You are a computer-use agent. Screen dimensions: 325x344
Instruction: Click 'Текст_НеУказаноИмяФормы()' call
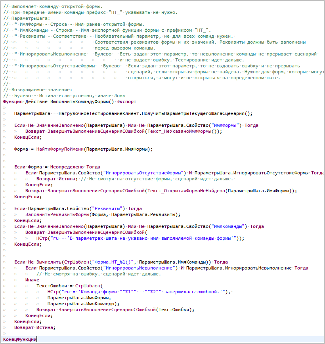point(183,131)
